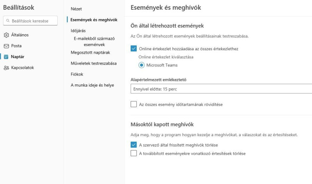This screenshot has width=312, height=184.
Task: Click the search magnifier icon
Action: click(8, 21)
